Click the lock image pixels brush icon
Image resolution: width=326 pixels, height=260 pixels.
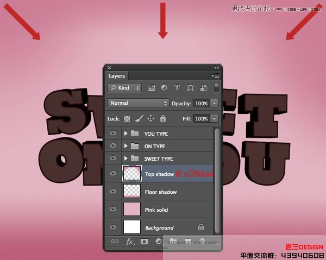pos(139,118)
